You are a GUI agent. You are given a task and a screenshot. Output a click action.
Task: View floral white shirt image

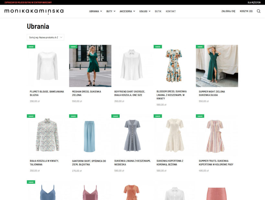(48, 135)
